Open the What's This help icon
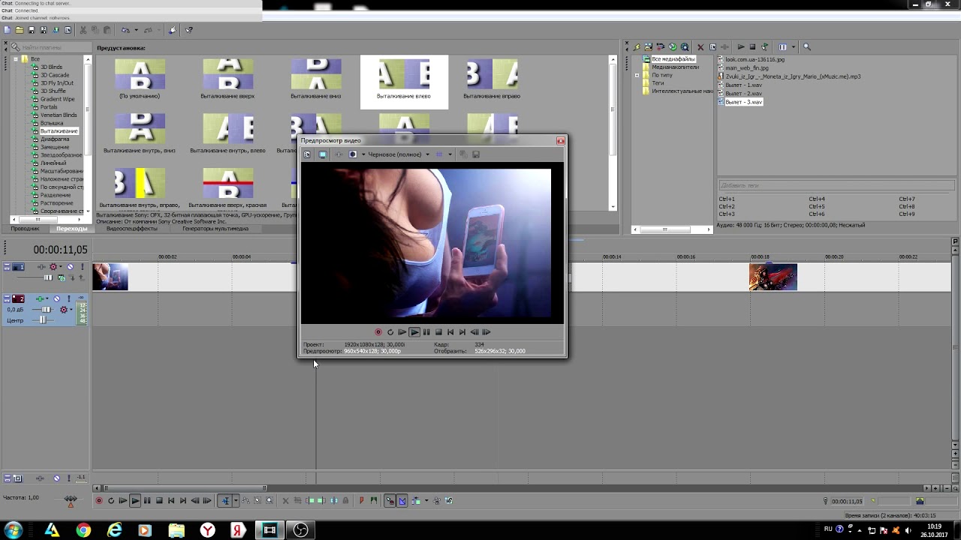Viewport: 961px width, 540px height. click(x=188, y=30)
